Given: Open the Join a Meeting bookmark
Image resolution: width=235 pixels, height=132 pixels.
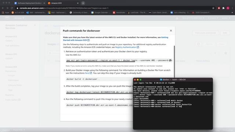Looking at the screenshot, I should click(180, 12).
